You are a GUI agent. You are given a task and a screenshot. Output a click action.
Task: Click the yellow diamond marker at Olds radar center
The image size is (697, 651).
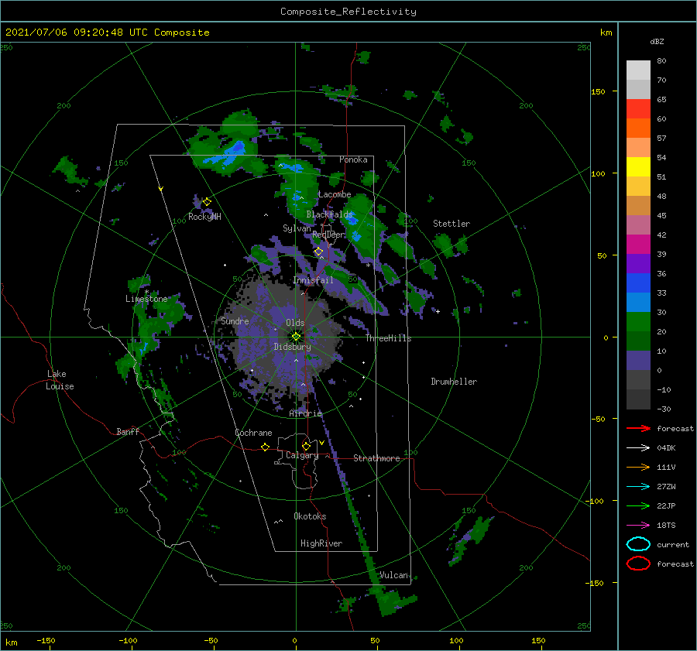(296, 337)
